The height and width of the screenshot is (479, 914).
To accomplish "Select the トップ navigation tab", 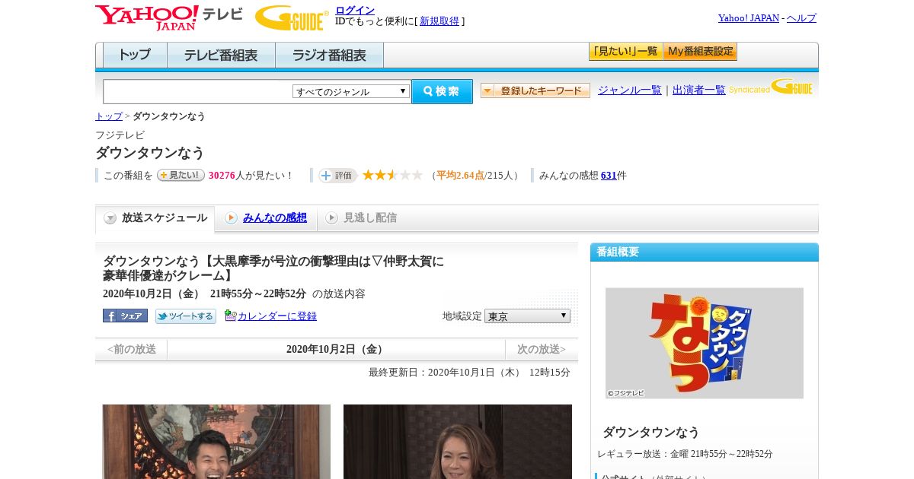I will (x=135, y=56).
